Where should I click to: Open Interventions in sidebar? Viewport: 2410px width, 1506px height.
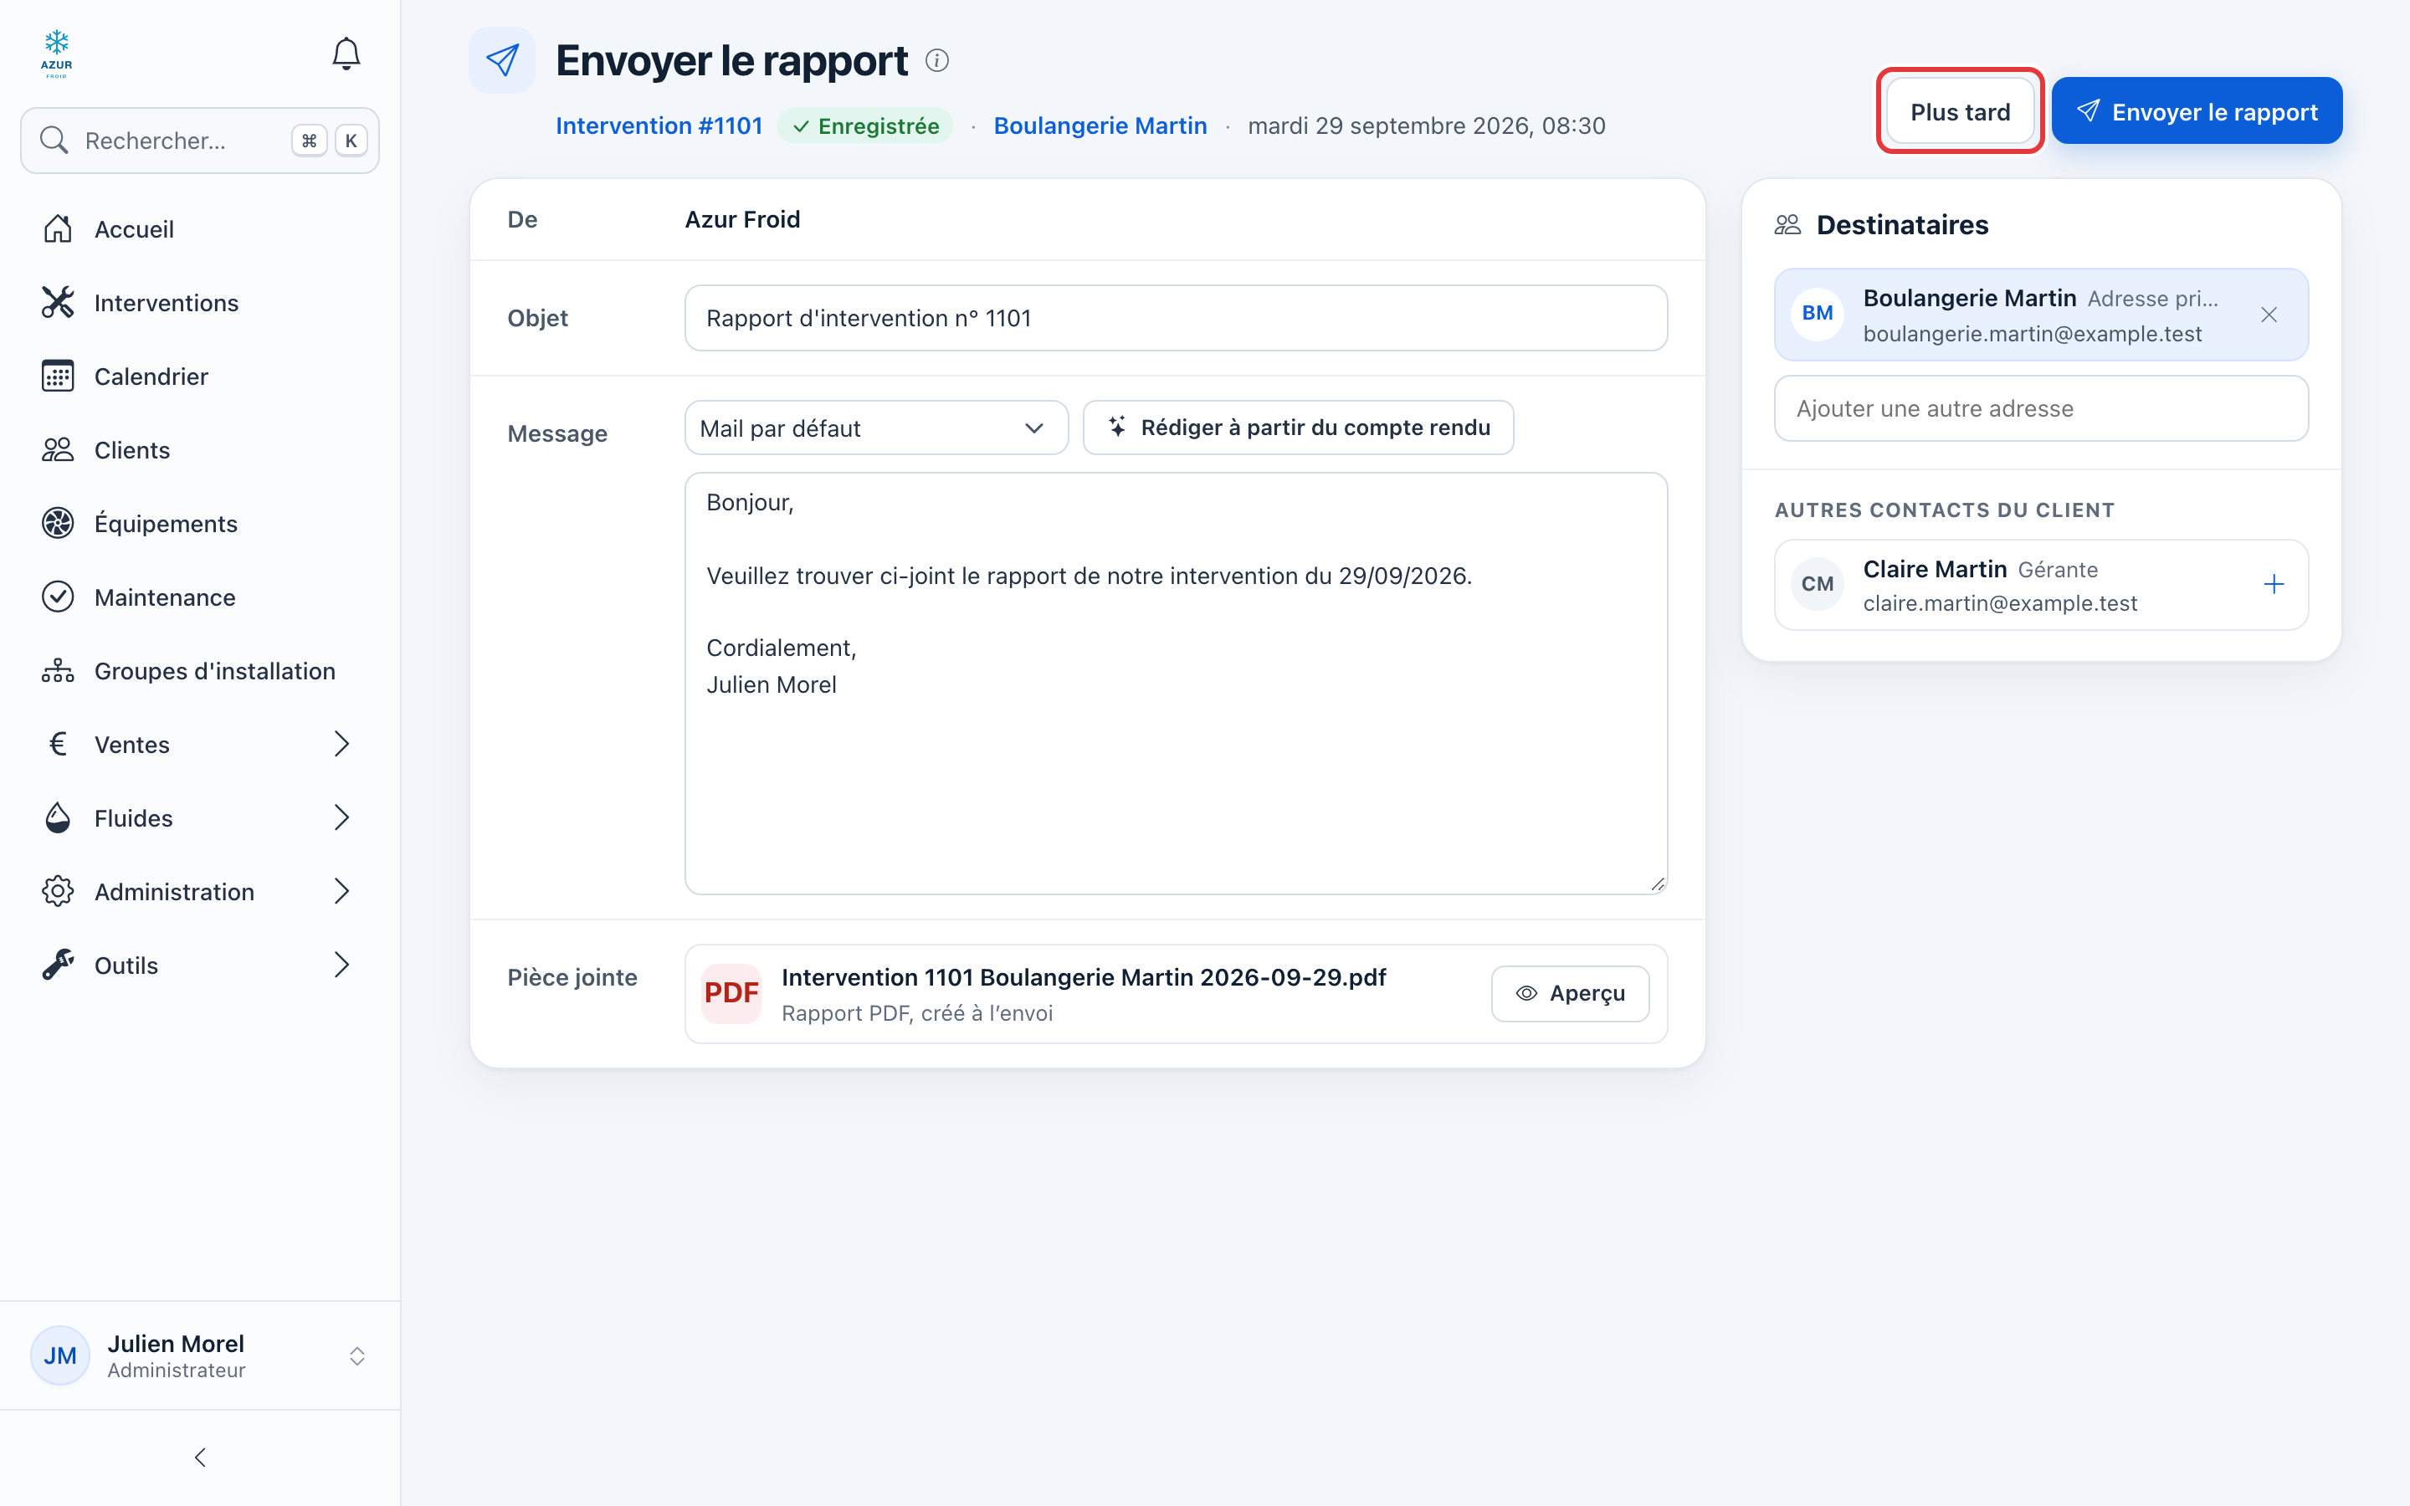[x=200, y=303]
